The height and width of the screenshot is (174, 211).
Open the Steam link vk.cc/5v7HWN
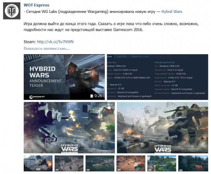click(55, 42)
